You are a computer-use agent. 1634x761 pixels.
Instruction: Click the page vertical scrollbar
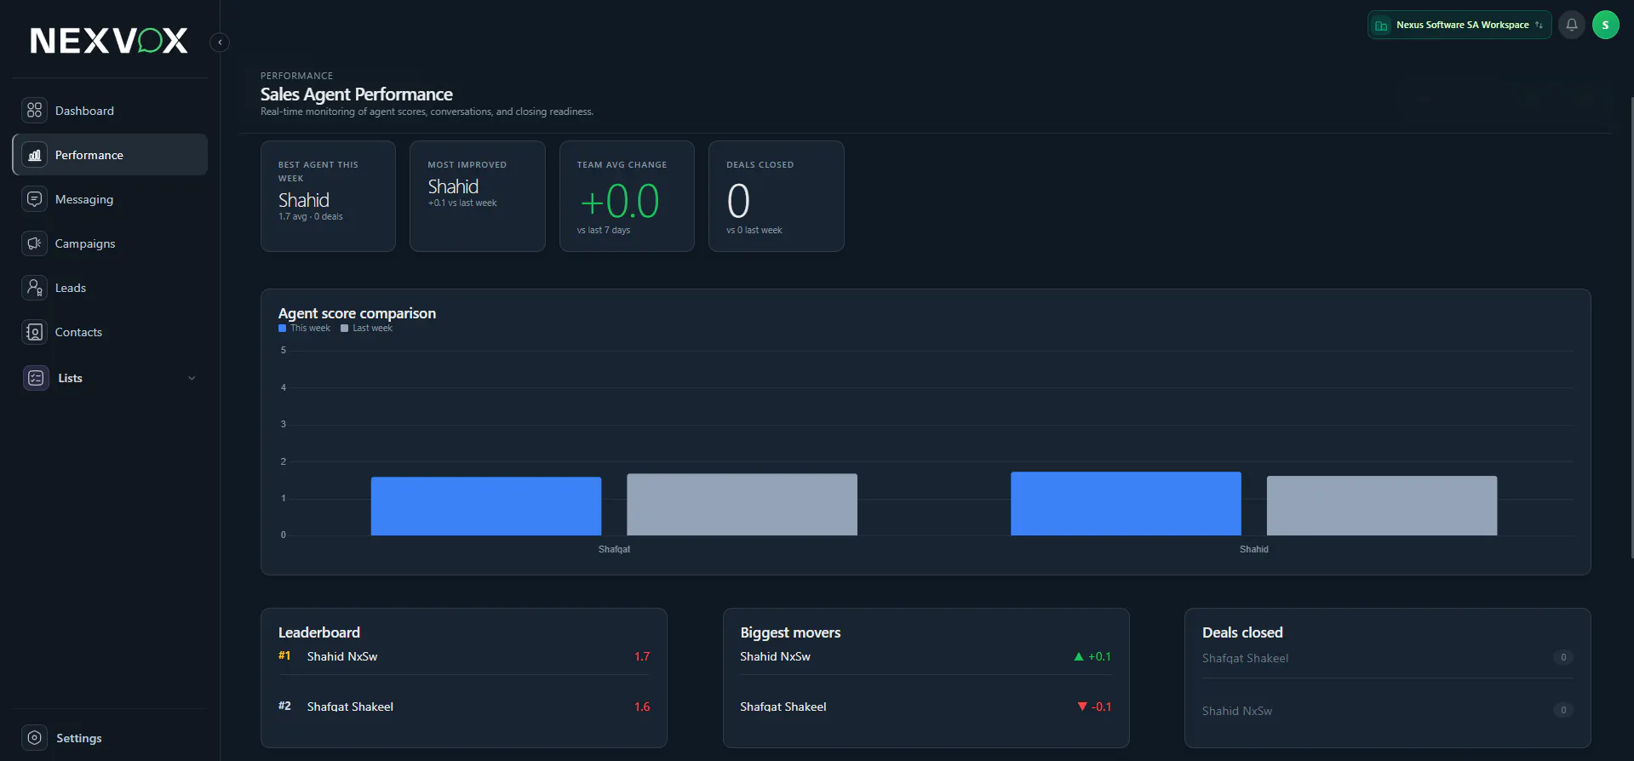(1631, 328)
